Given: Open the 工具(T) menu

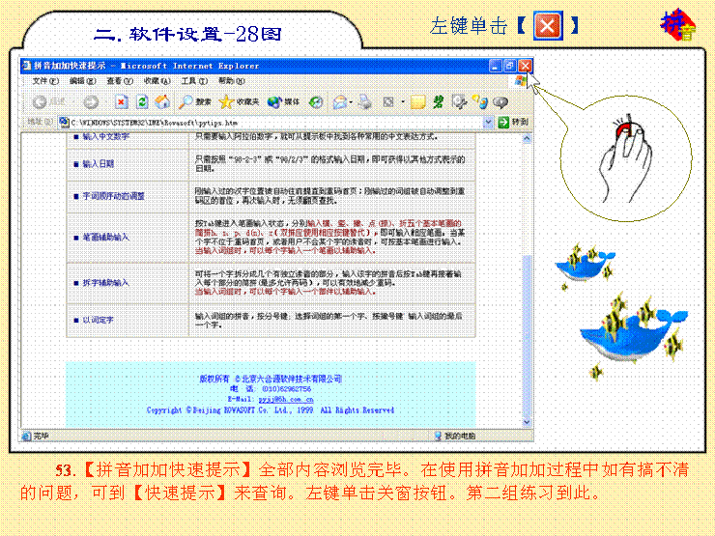Looking at the screenshot, I should point(194,81).
